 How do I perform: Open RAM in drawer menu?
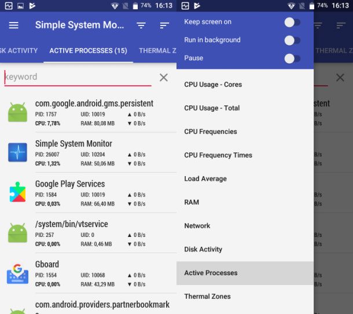coord(245,202)
